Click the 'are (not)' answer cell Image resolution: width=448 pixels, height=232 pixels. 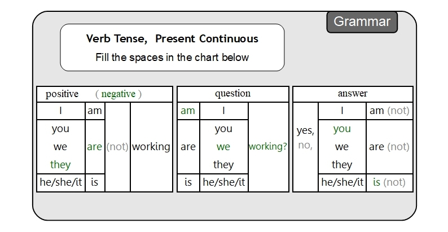[389, 147]
